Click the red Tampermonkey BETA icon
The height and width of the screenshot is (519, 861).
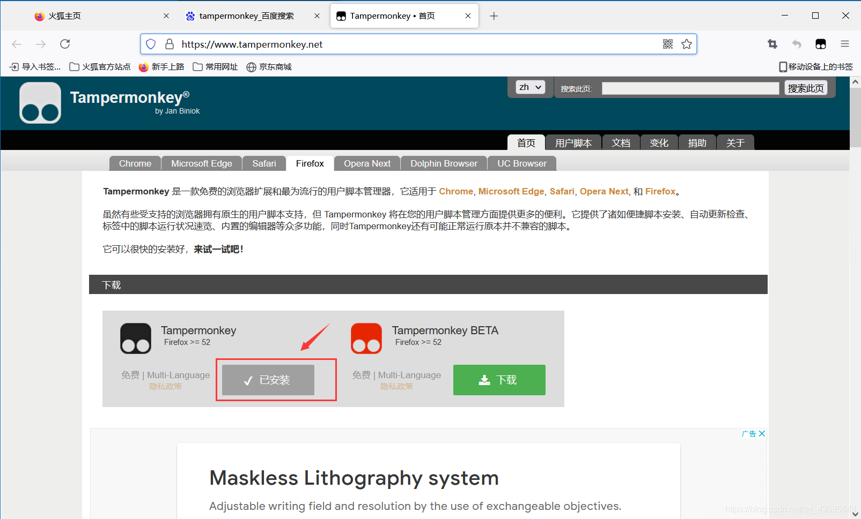366,339
